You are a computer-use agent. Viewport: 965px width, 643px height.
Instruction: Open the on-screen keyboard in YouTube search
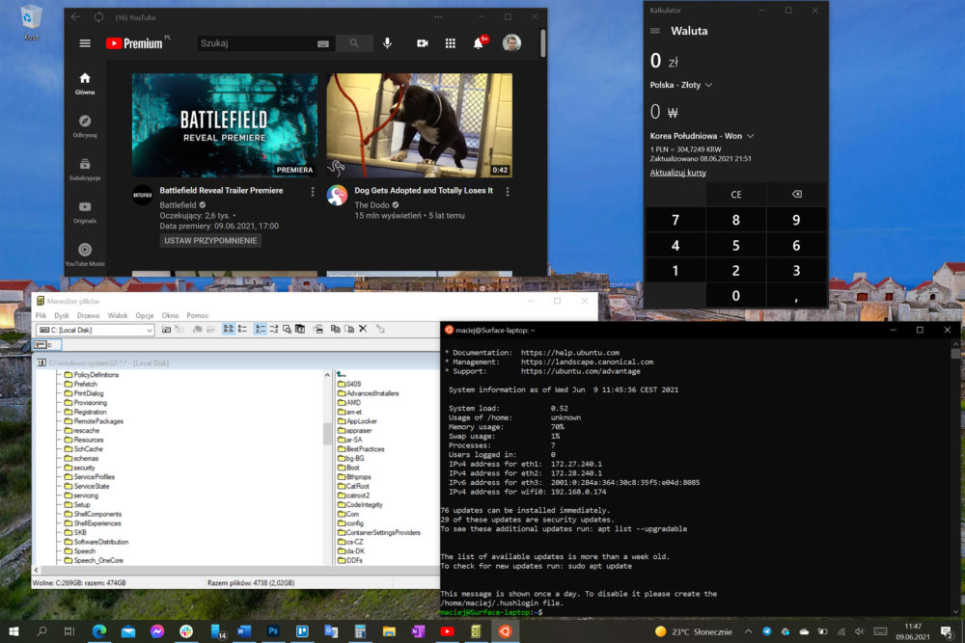tap(323, 43)
